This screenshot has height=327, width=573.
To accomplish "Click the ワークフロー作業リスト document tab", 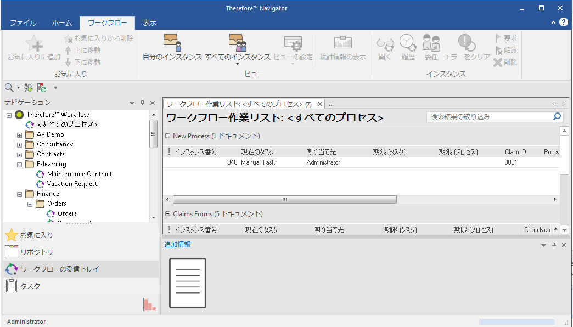I will coord(239,104).
